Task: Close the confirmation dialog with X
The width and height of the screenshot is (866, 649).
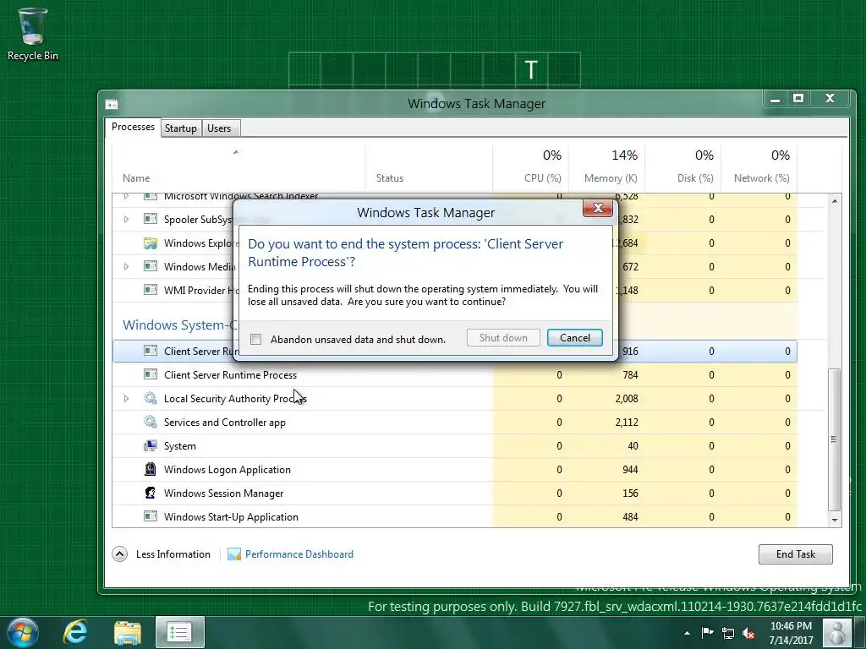Action: [x=598, y=208]
